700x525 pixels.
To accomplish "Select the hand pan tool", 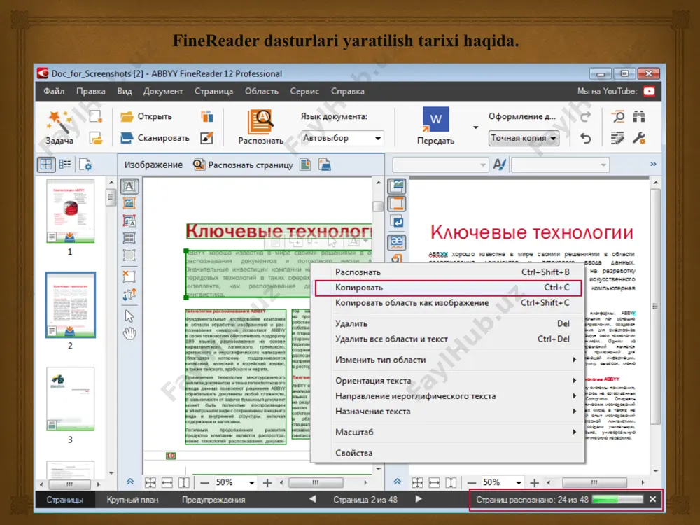I will [x=129, y=333].
